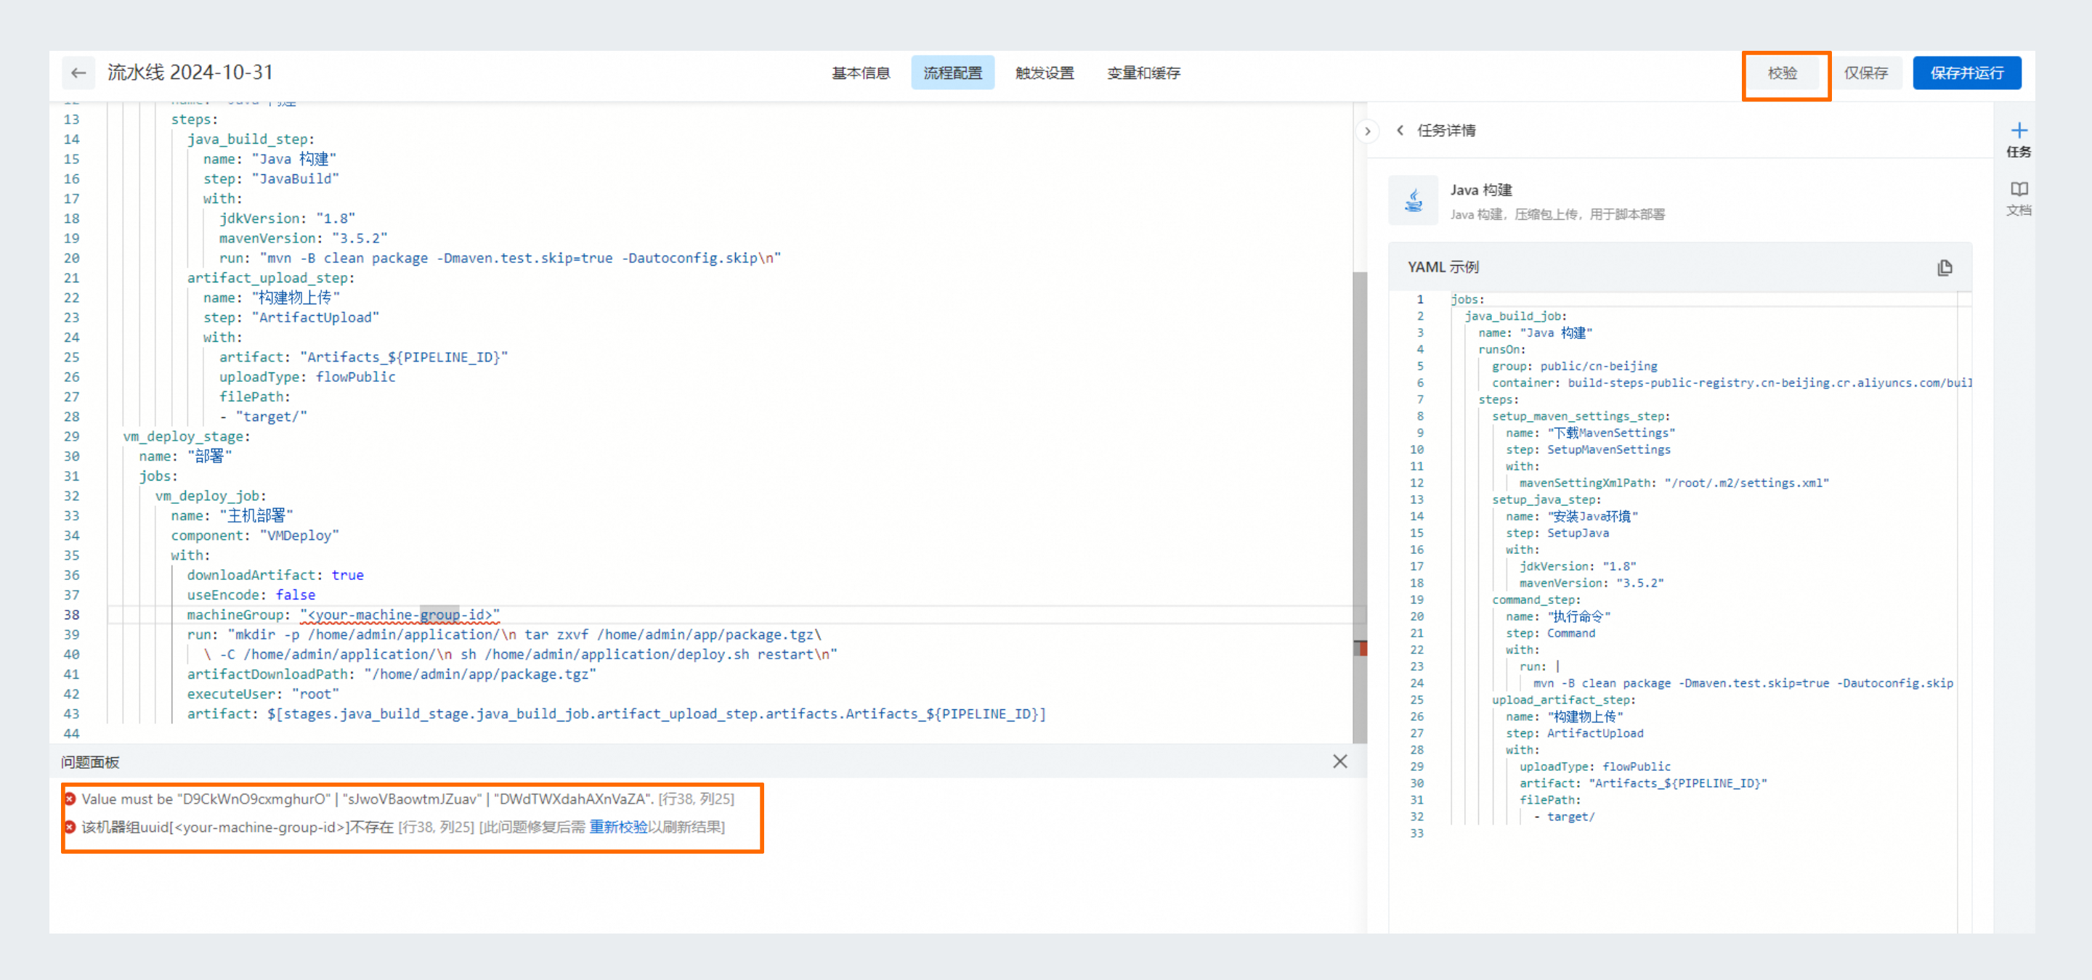The width and height of the screenshot is (2092, 980).
Task: Click 'component: "VMDeploy"' line
Action: (x=255, y=536)
